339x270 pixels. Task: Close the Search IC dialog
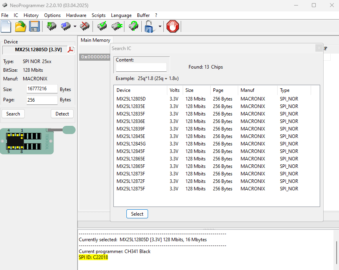pyautogui.click(x=319, y=48)
